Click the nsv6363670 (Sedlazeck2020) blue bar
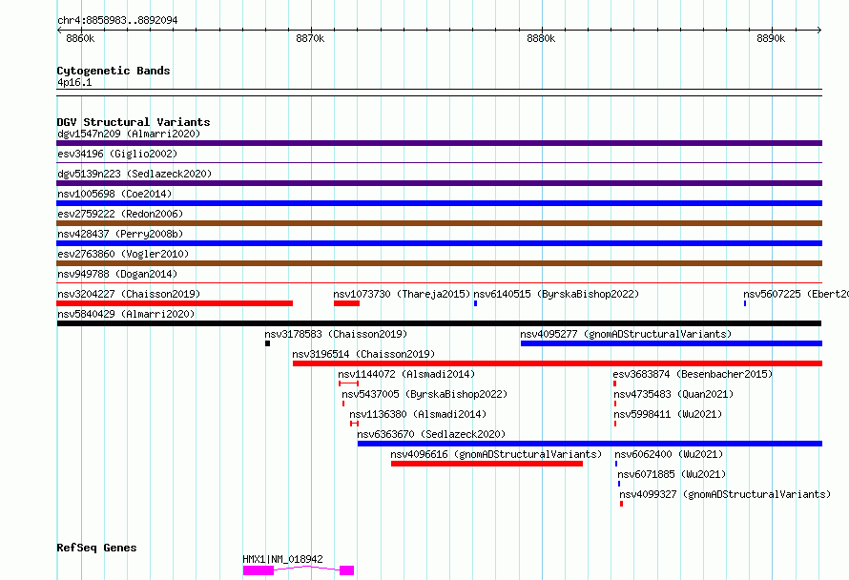This screenshot has width=849, height=580. (x=590, y=444)
